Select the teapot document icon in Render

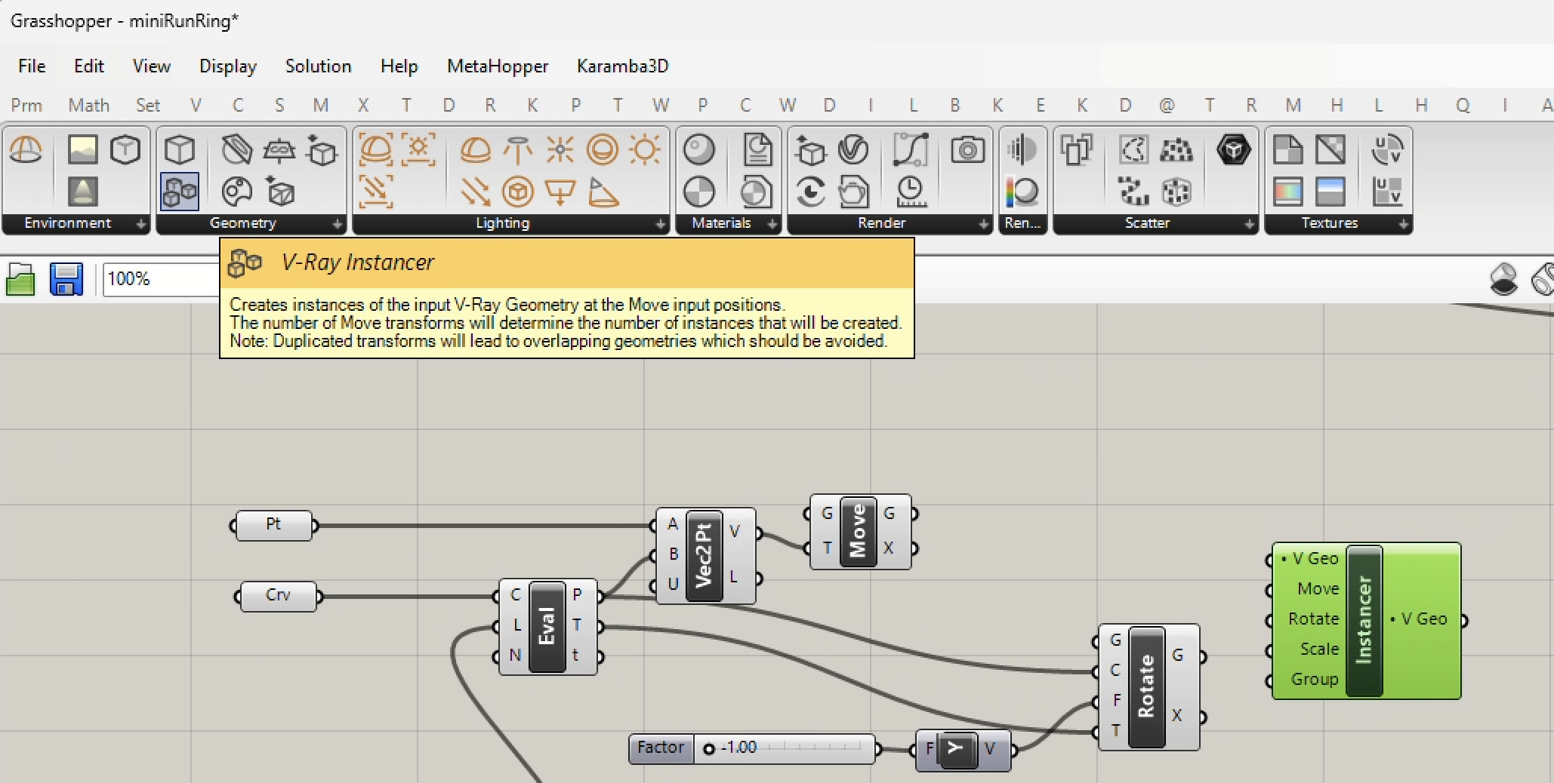(x=853, y=192)
